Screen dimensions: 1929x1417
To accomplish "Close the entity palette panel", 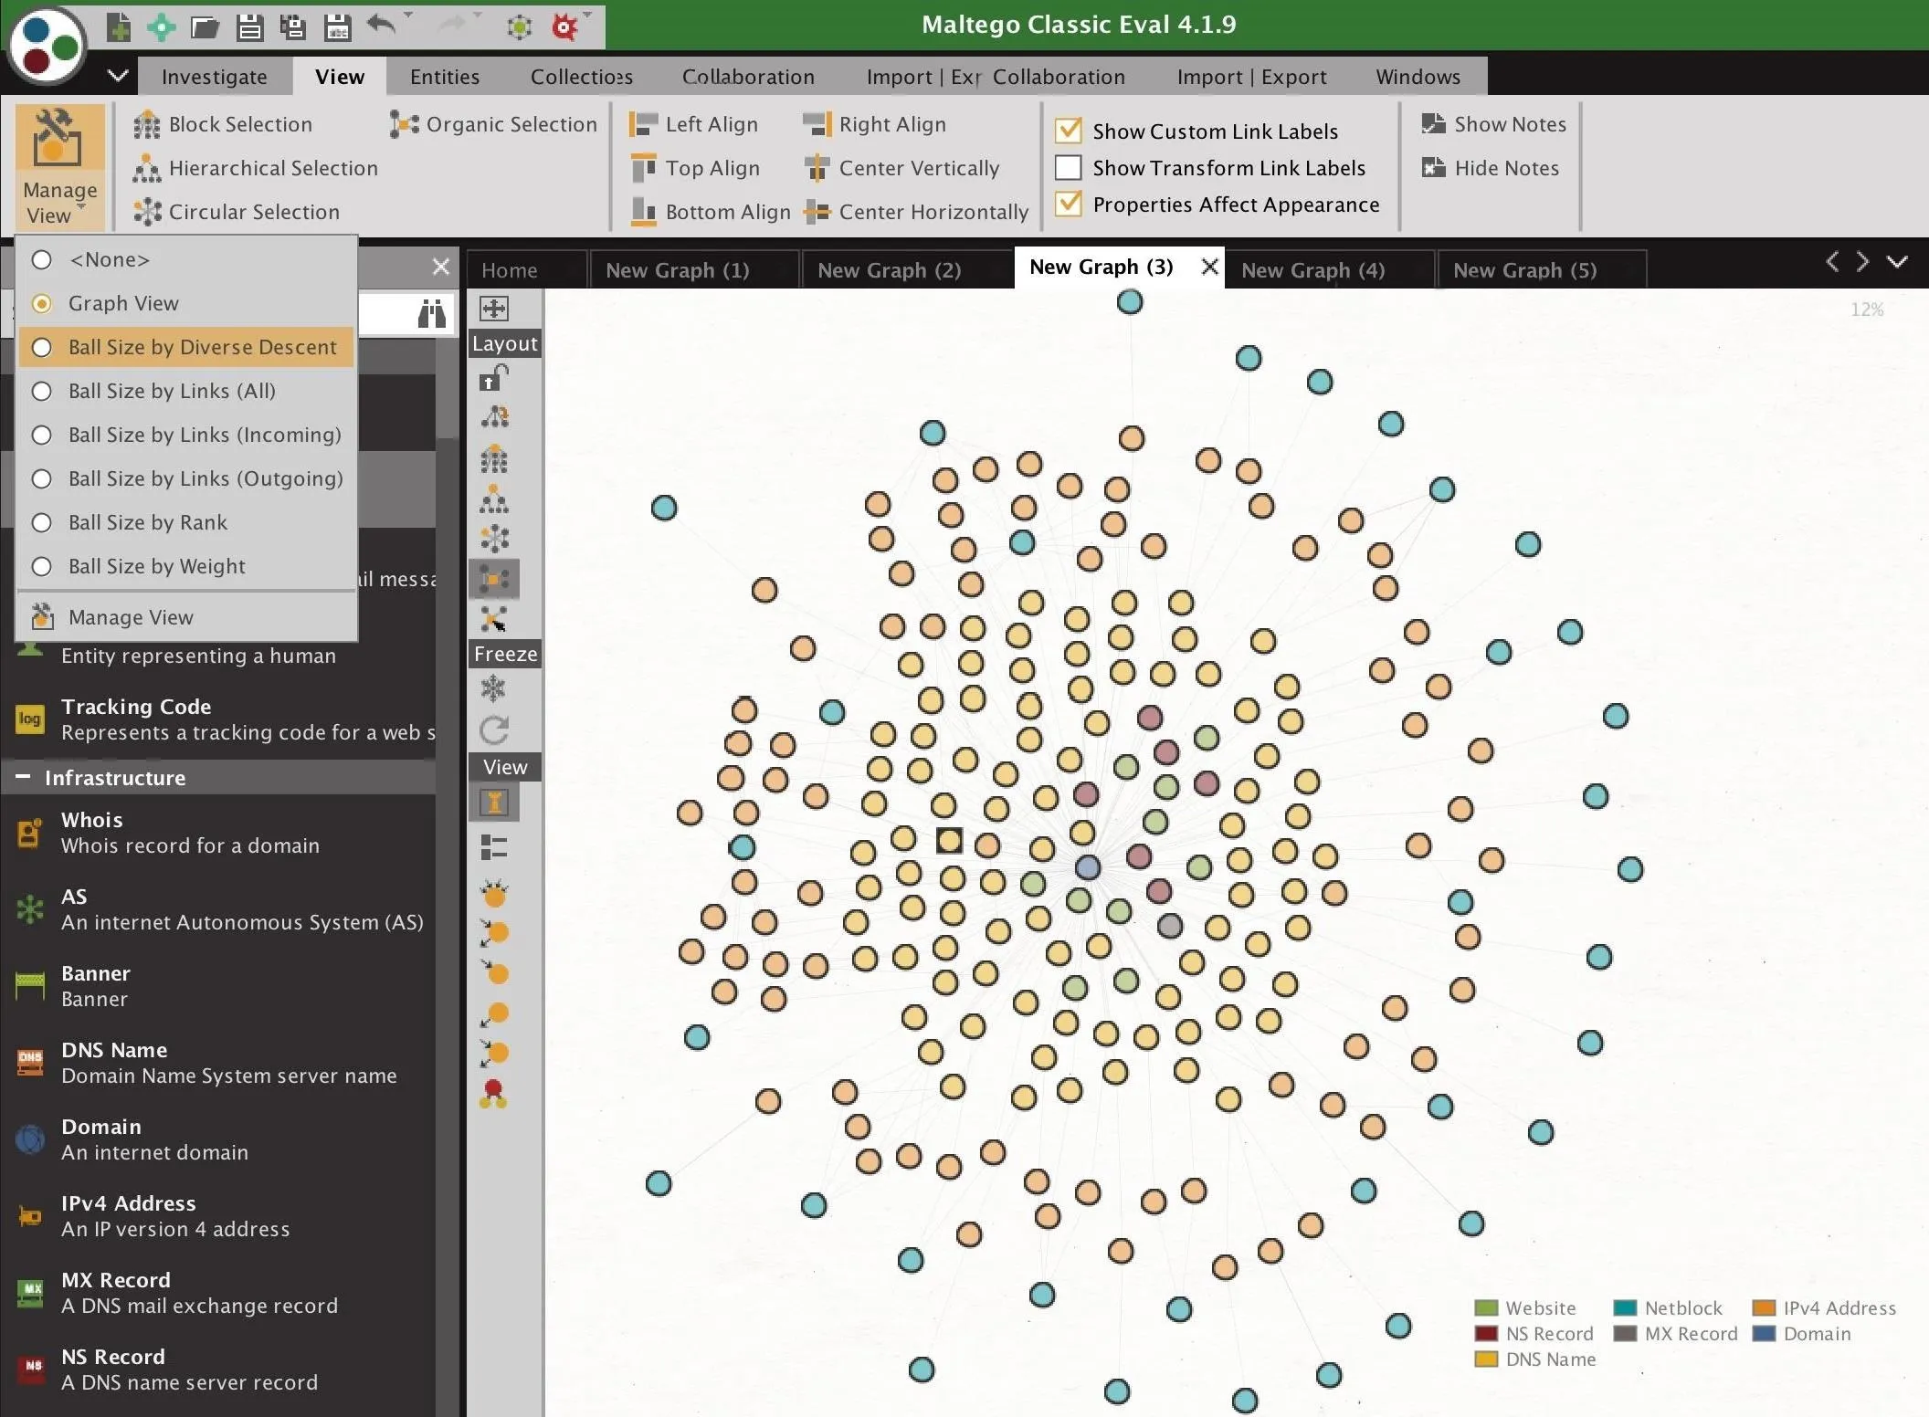I will [x=441, y=266].
